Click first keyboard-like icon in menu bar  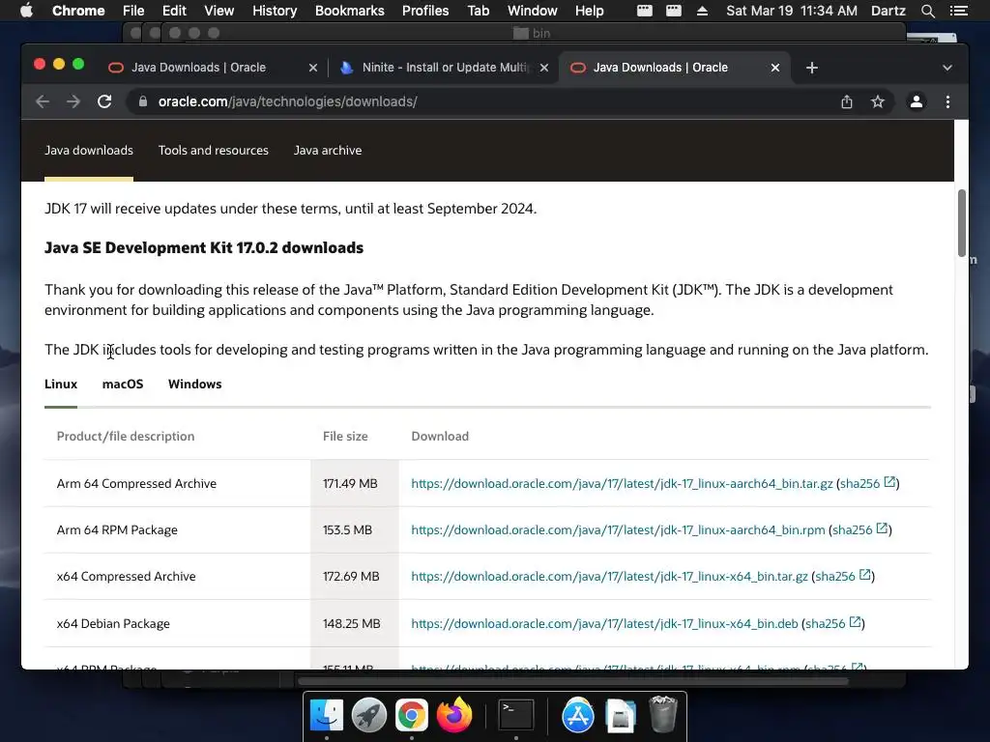pyautogui.click(x=644, y=11)
